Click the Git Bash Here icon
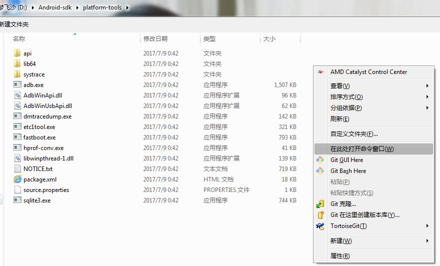Viewport: 440px width, 266px height. click(x=320, y=171)
